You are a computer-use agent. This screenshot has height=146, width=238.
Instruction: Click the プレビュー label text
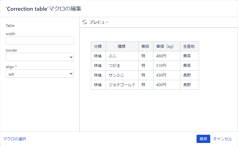click(99, 22)
